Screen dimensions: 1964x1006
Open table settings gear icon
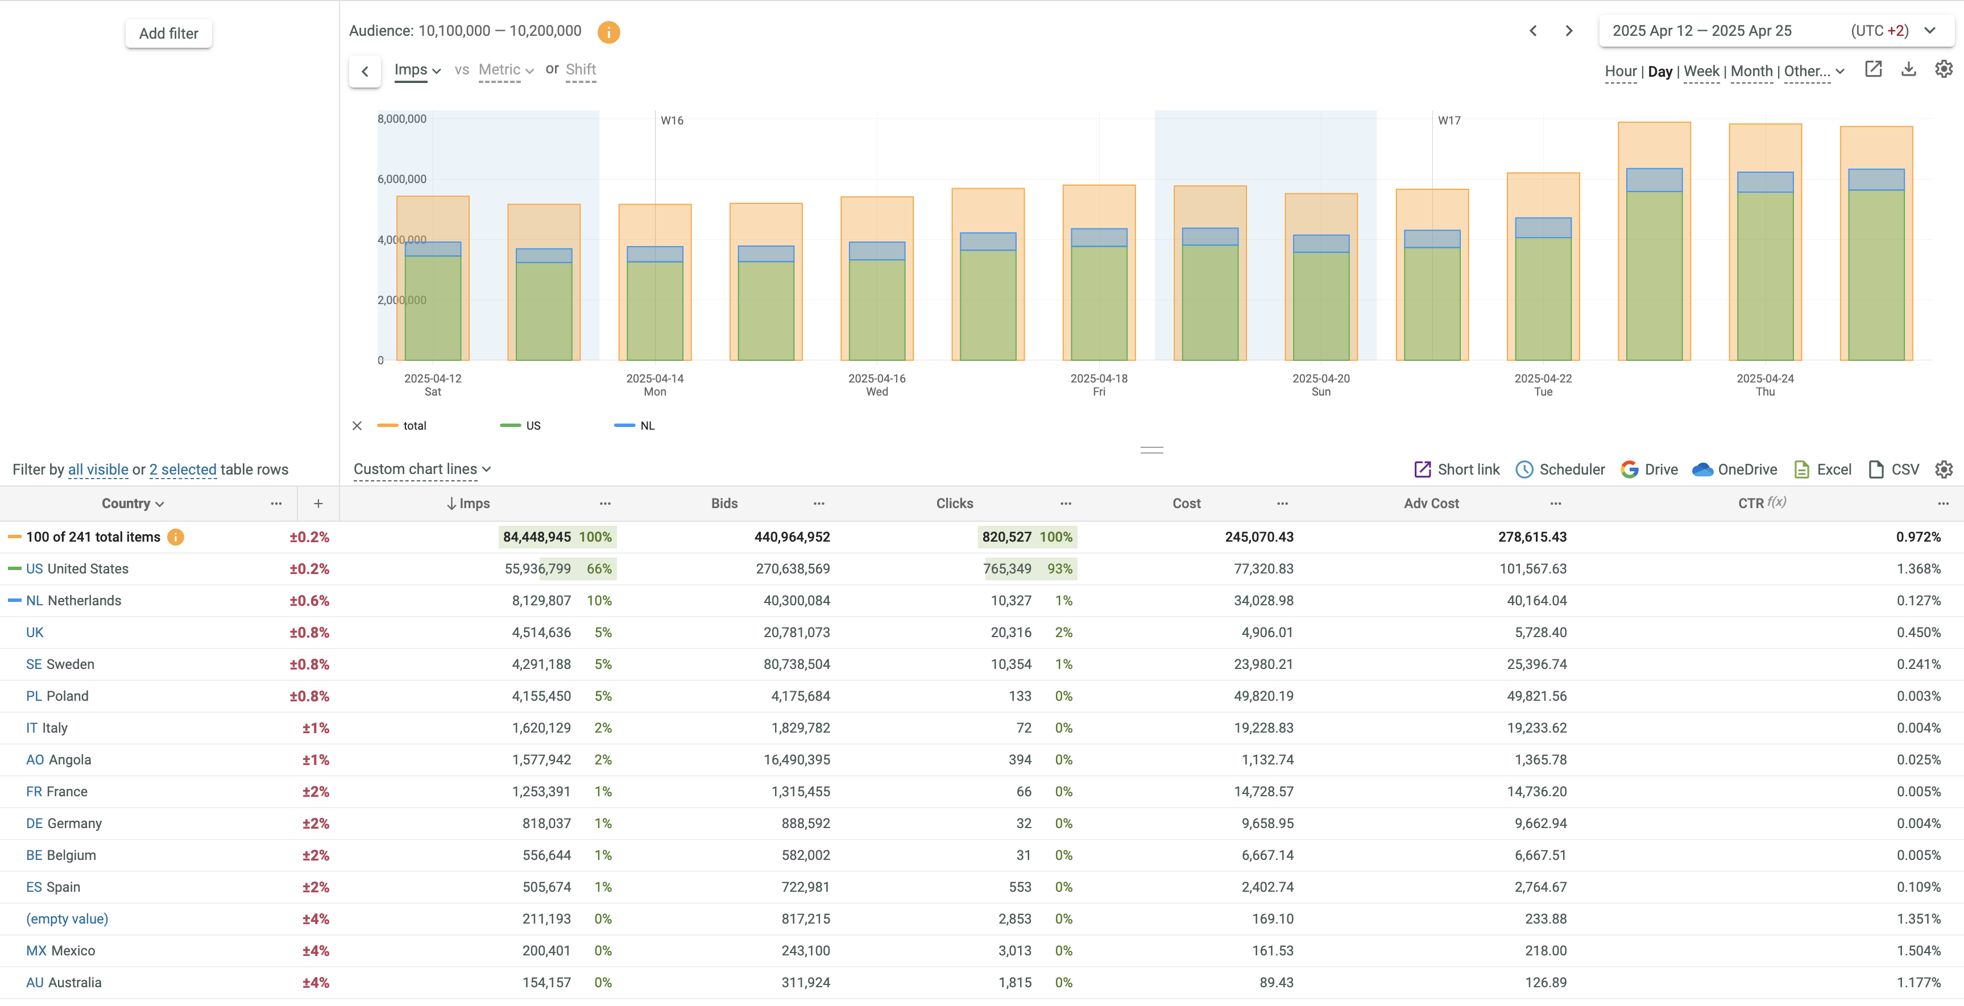(x=1944, y=469)
